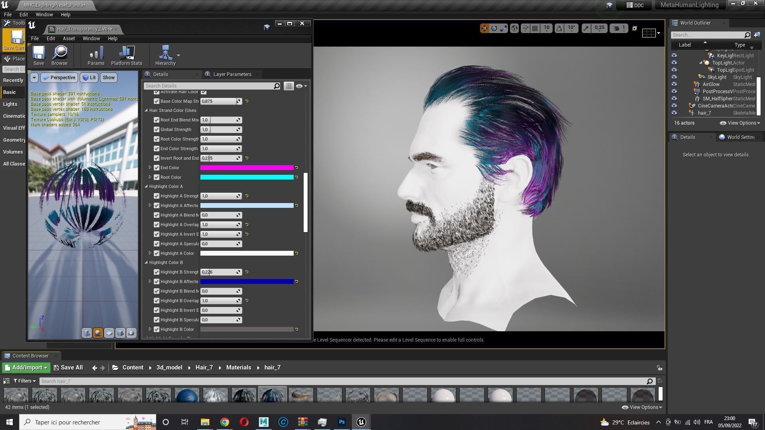Disable the Highlight A Color checkbox
Screen dimensions: 765x430
157,253
